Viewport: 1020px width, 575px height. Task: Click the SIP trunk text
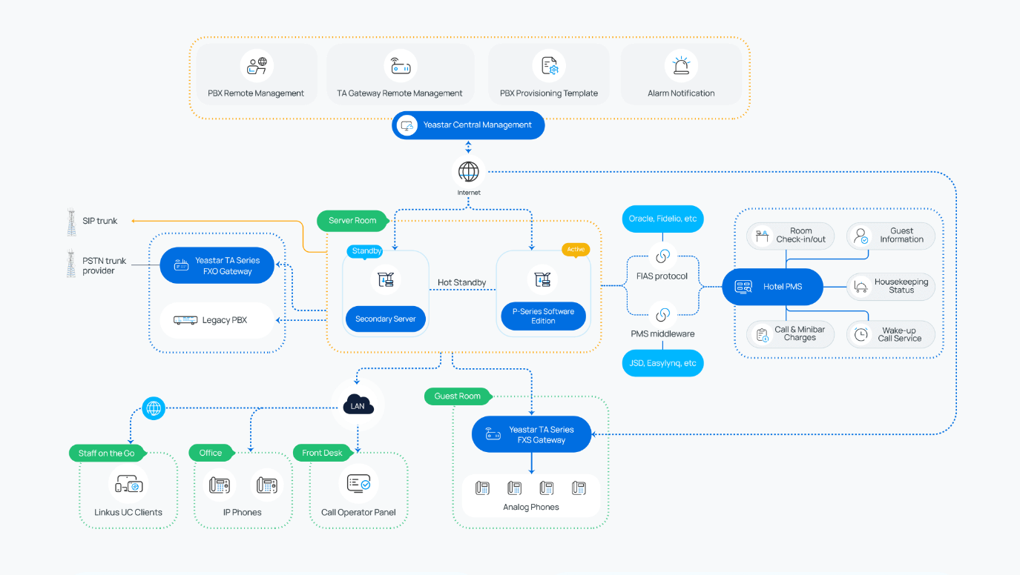(x=100, y=221)
